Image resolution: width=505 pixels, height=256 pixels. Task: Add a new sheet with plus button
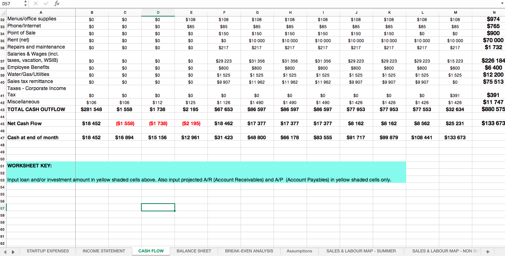pos(487,251)
